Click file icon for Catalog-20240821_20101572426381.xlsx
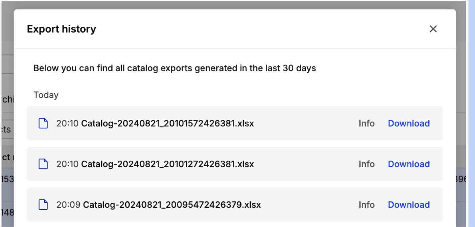This screenshot has height=227, width=475. tap(43, 123)
